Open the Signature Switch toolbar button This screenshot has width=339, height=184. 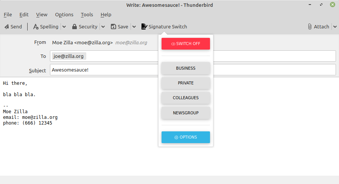coord(164,27)
